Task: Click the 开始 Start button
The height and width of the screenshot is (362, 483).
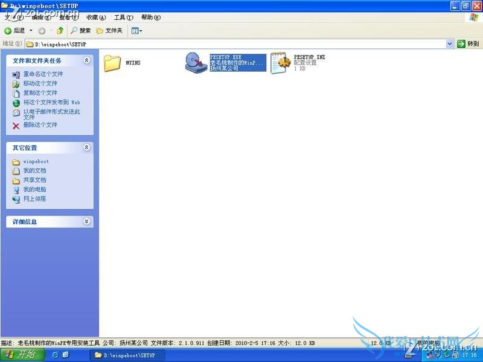Action: tap(22, 355)
